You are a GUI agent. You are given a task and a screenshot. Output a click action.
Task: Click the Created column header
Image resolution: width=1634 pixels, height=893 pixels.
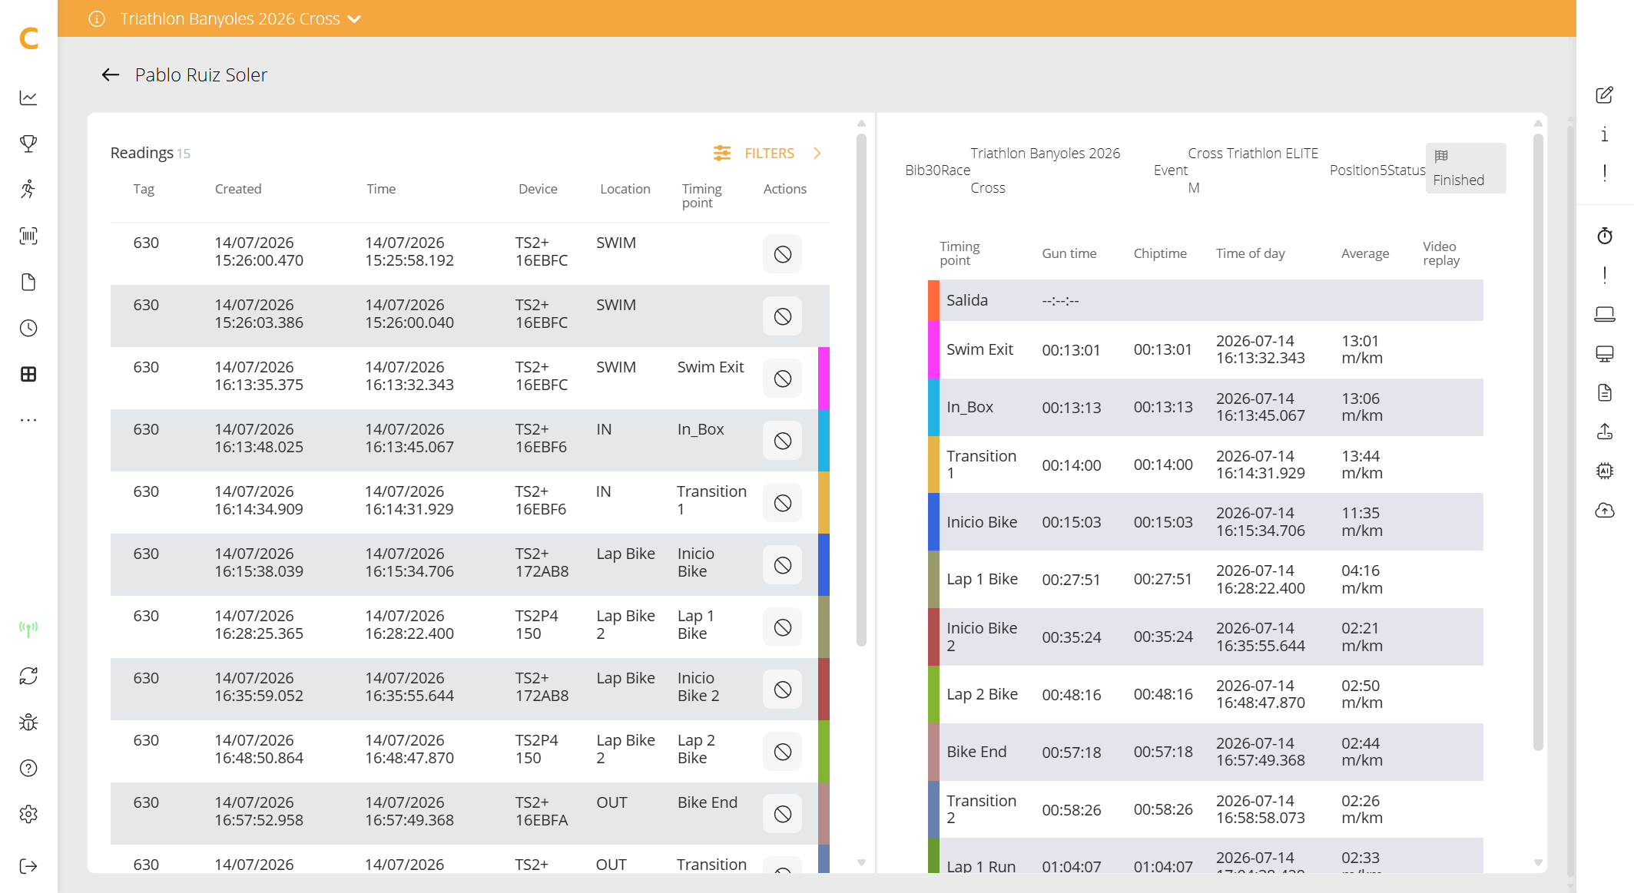coord(238,189)
